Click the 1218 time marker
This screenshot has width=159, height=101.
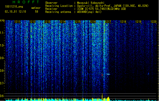[x=123, y=22]
